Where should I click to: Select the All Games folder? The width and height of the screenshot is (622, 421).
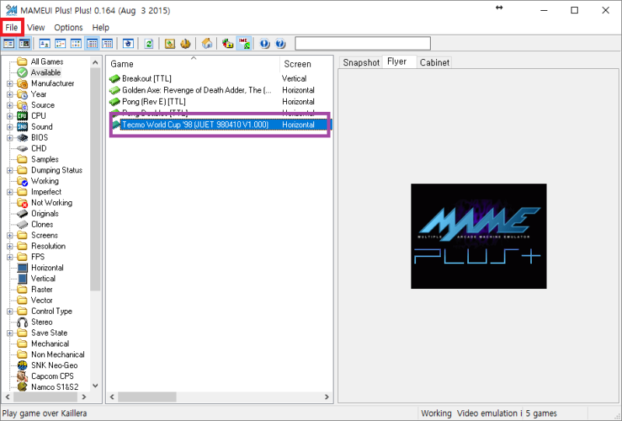[x=47, y=61]
